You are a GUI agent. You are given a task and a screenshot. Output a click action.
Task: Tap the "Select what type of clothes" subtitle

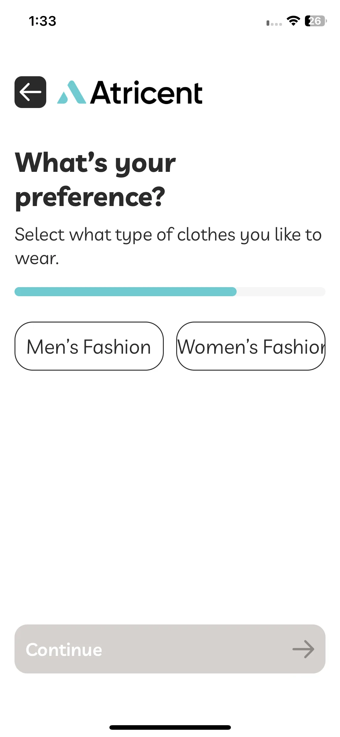tap(124, 235)
